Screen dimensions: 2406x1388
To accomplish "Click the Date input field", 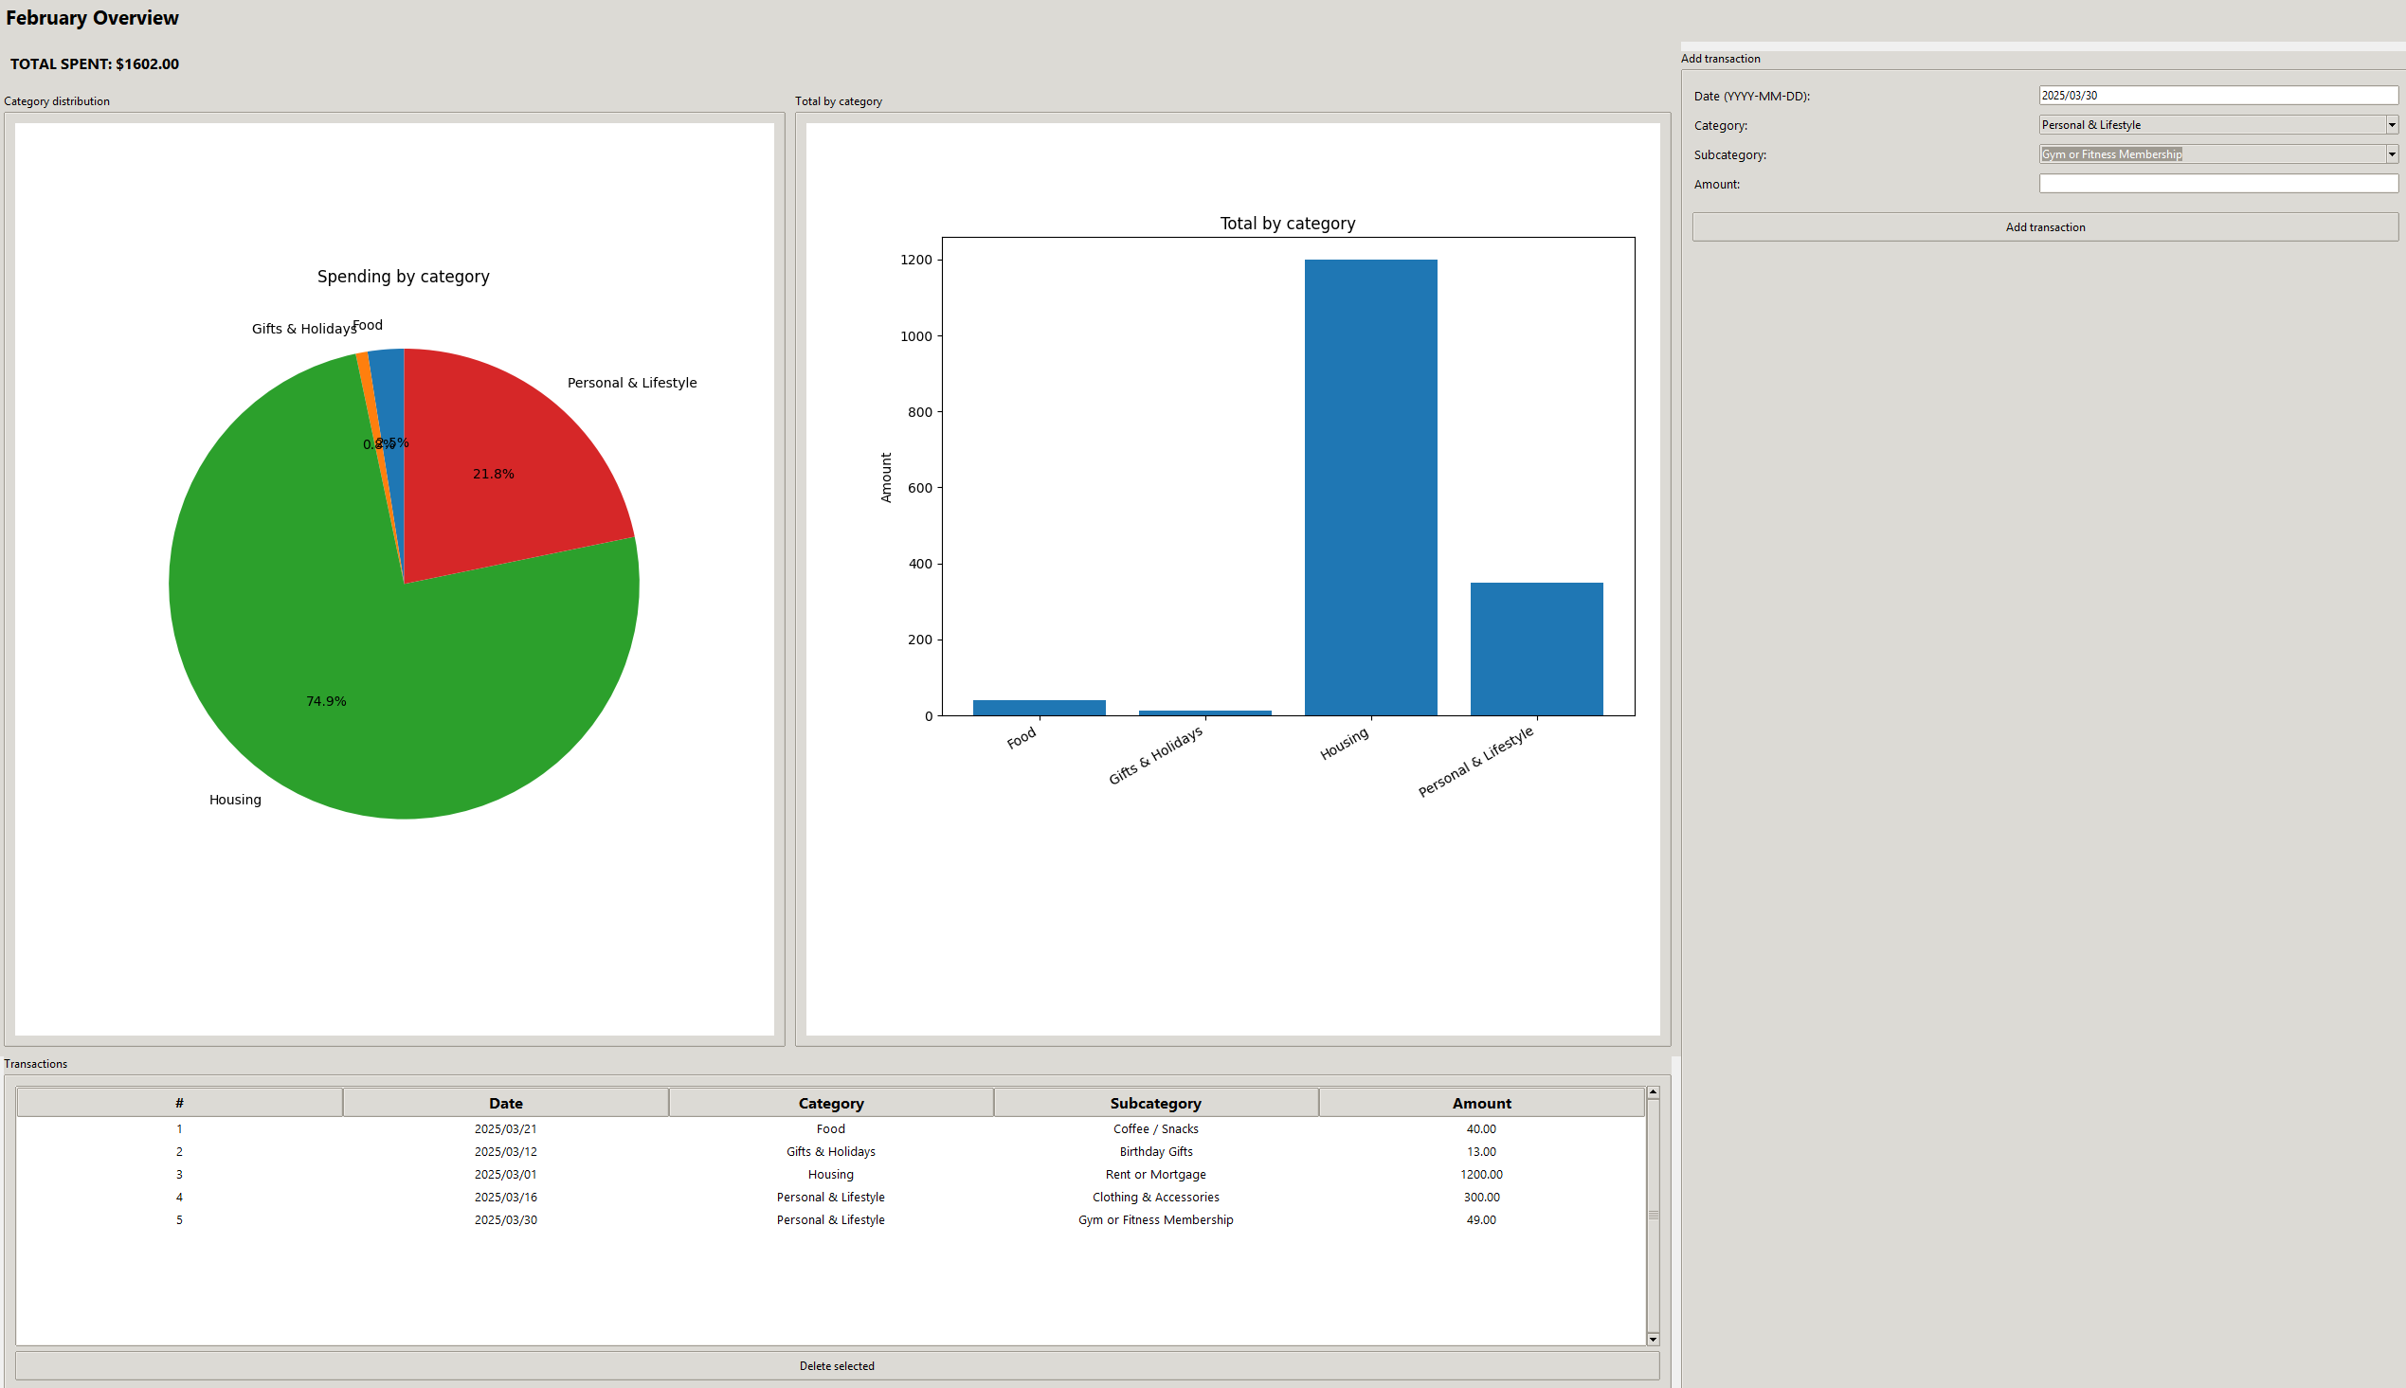I will pos(2217,96).
